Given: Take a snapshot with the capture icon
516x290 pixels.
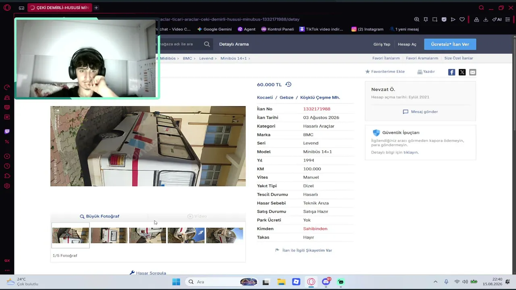Looking at the screenshot, I should point(435,19).
